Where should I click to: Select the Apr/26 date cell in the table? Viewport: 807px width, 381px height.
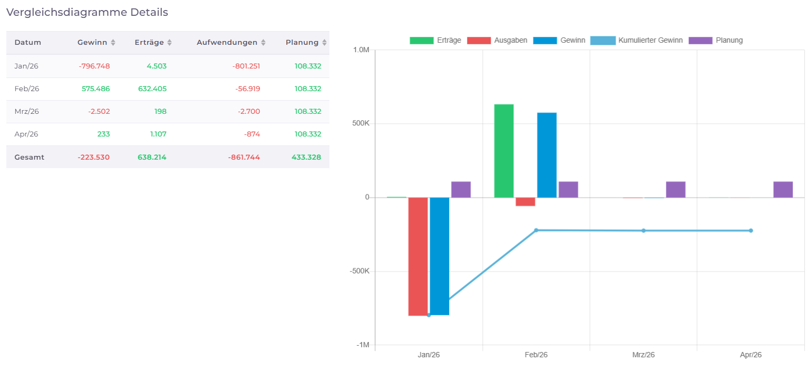pos(26,134)
